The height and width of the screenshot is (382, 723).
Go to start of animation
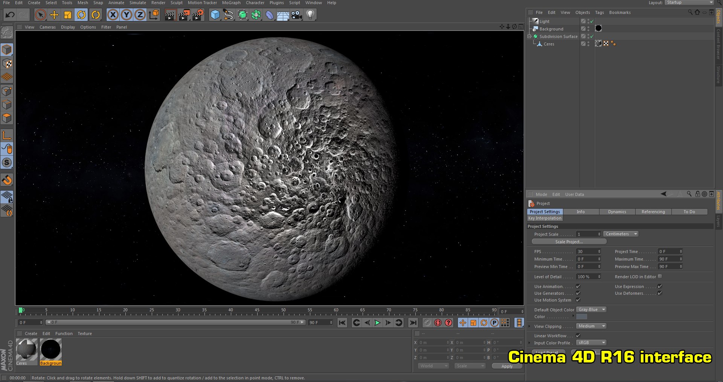click(342, 323)
